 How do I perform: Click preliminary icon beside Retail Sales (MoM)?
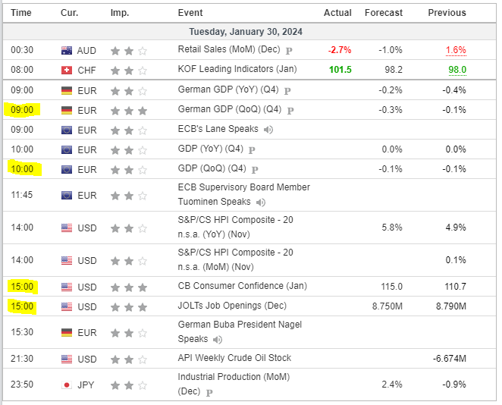(288, 51)
